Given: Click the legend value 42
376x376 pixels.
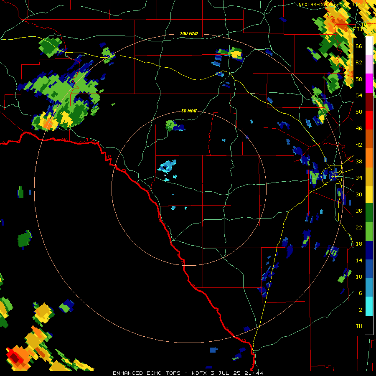Looking at the screenshot, I should pyautogui.click(x=359, y=145).
